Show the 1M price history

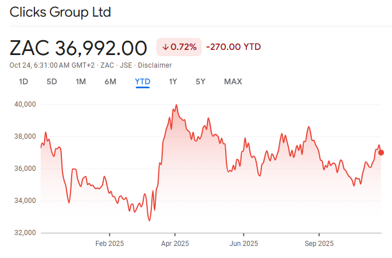[81, 81]
